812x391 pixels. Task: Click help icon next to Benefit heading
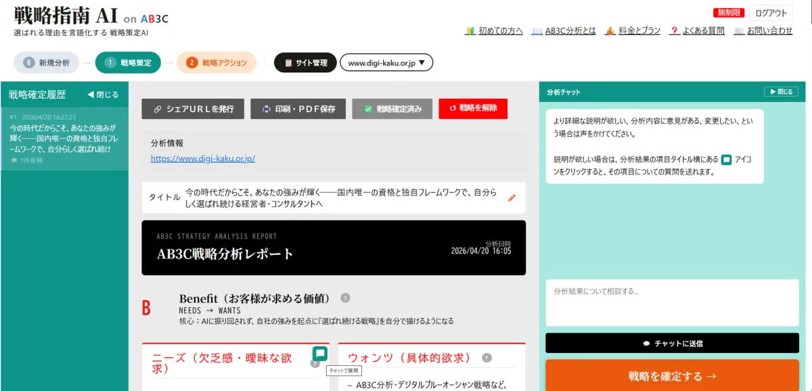345,298
